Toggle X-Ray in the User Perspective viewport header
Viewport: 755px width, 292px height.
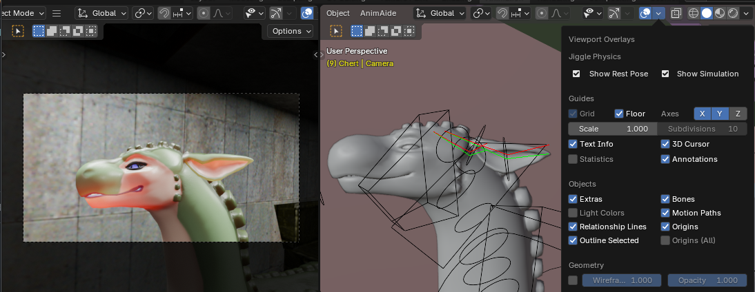point(676,14)
